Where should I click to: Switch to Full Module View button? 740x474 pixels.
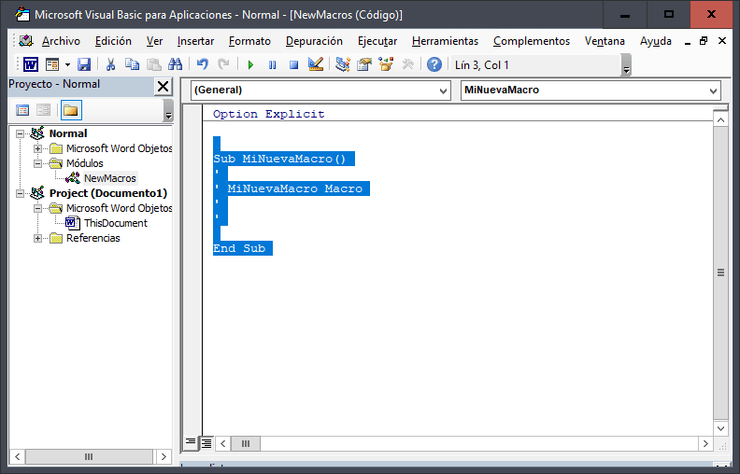[206, 443]
